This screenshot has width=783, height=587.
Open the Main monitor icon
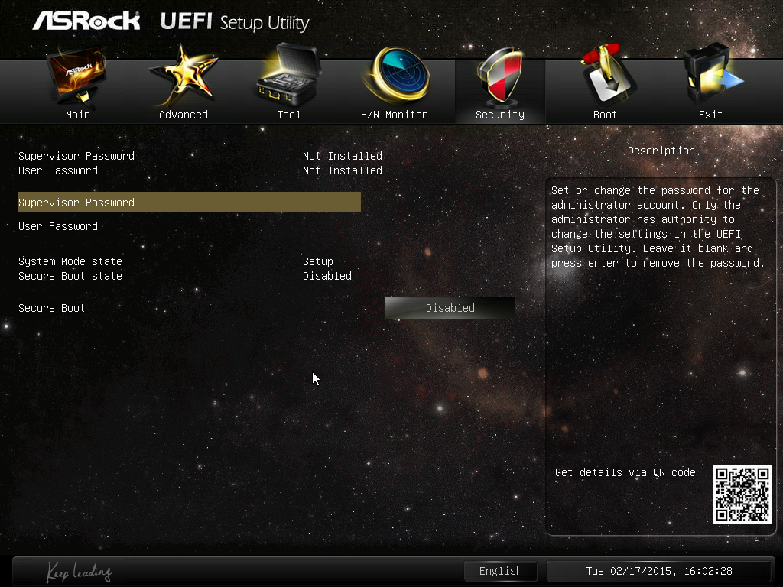[78, 77]
